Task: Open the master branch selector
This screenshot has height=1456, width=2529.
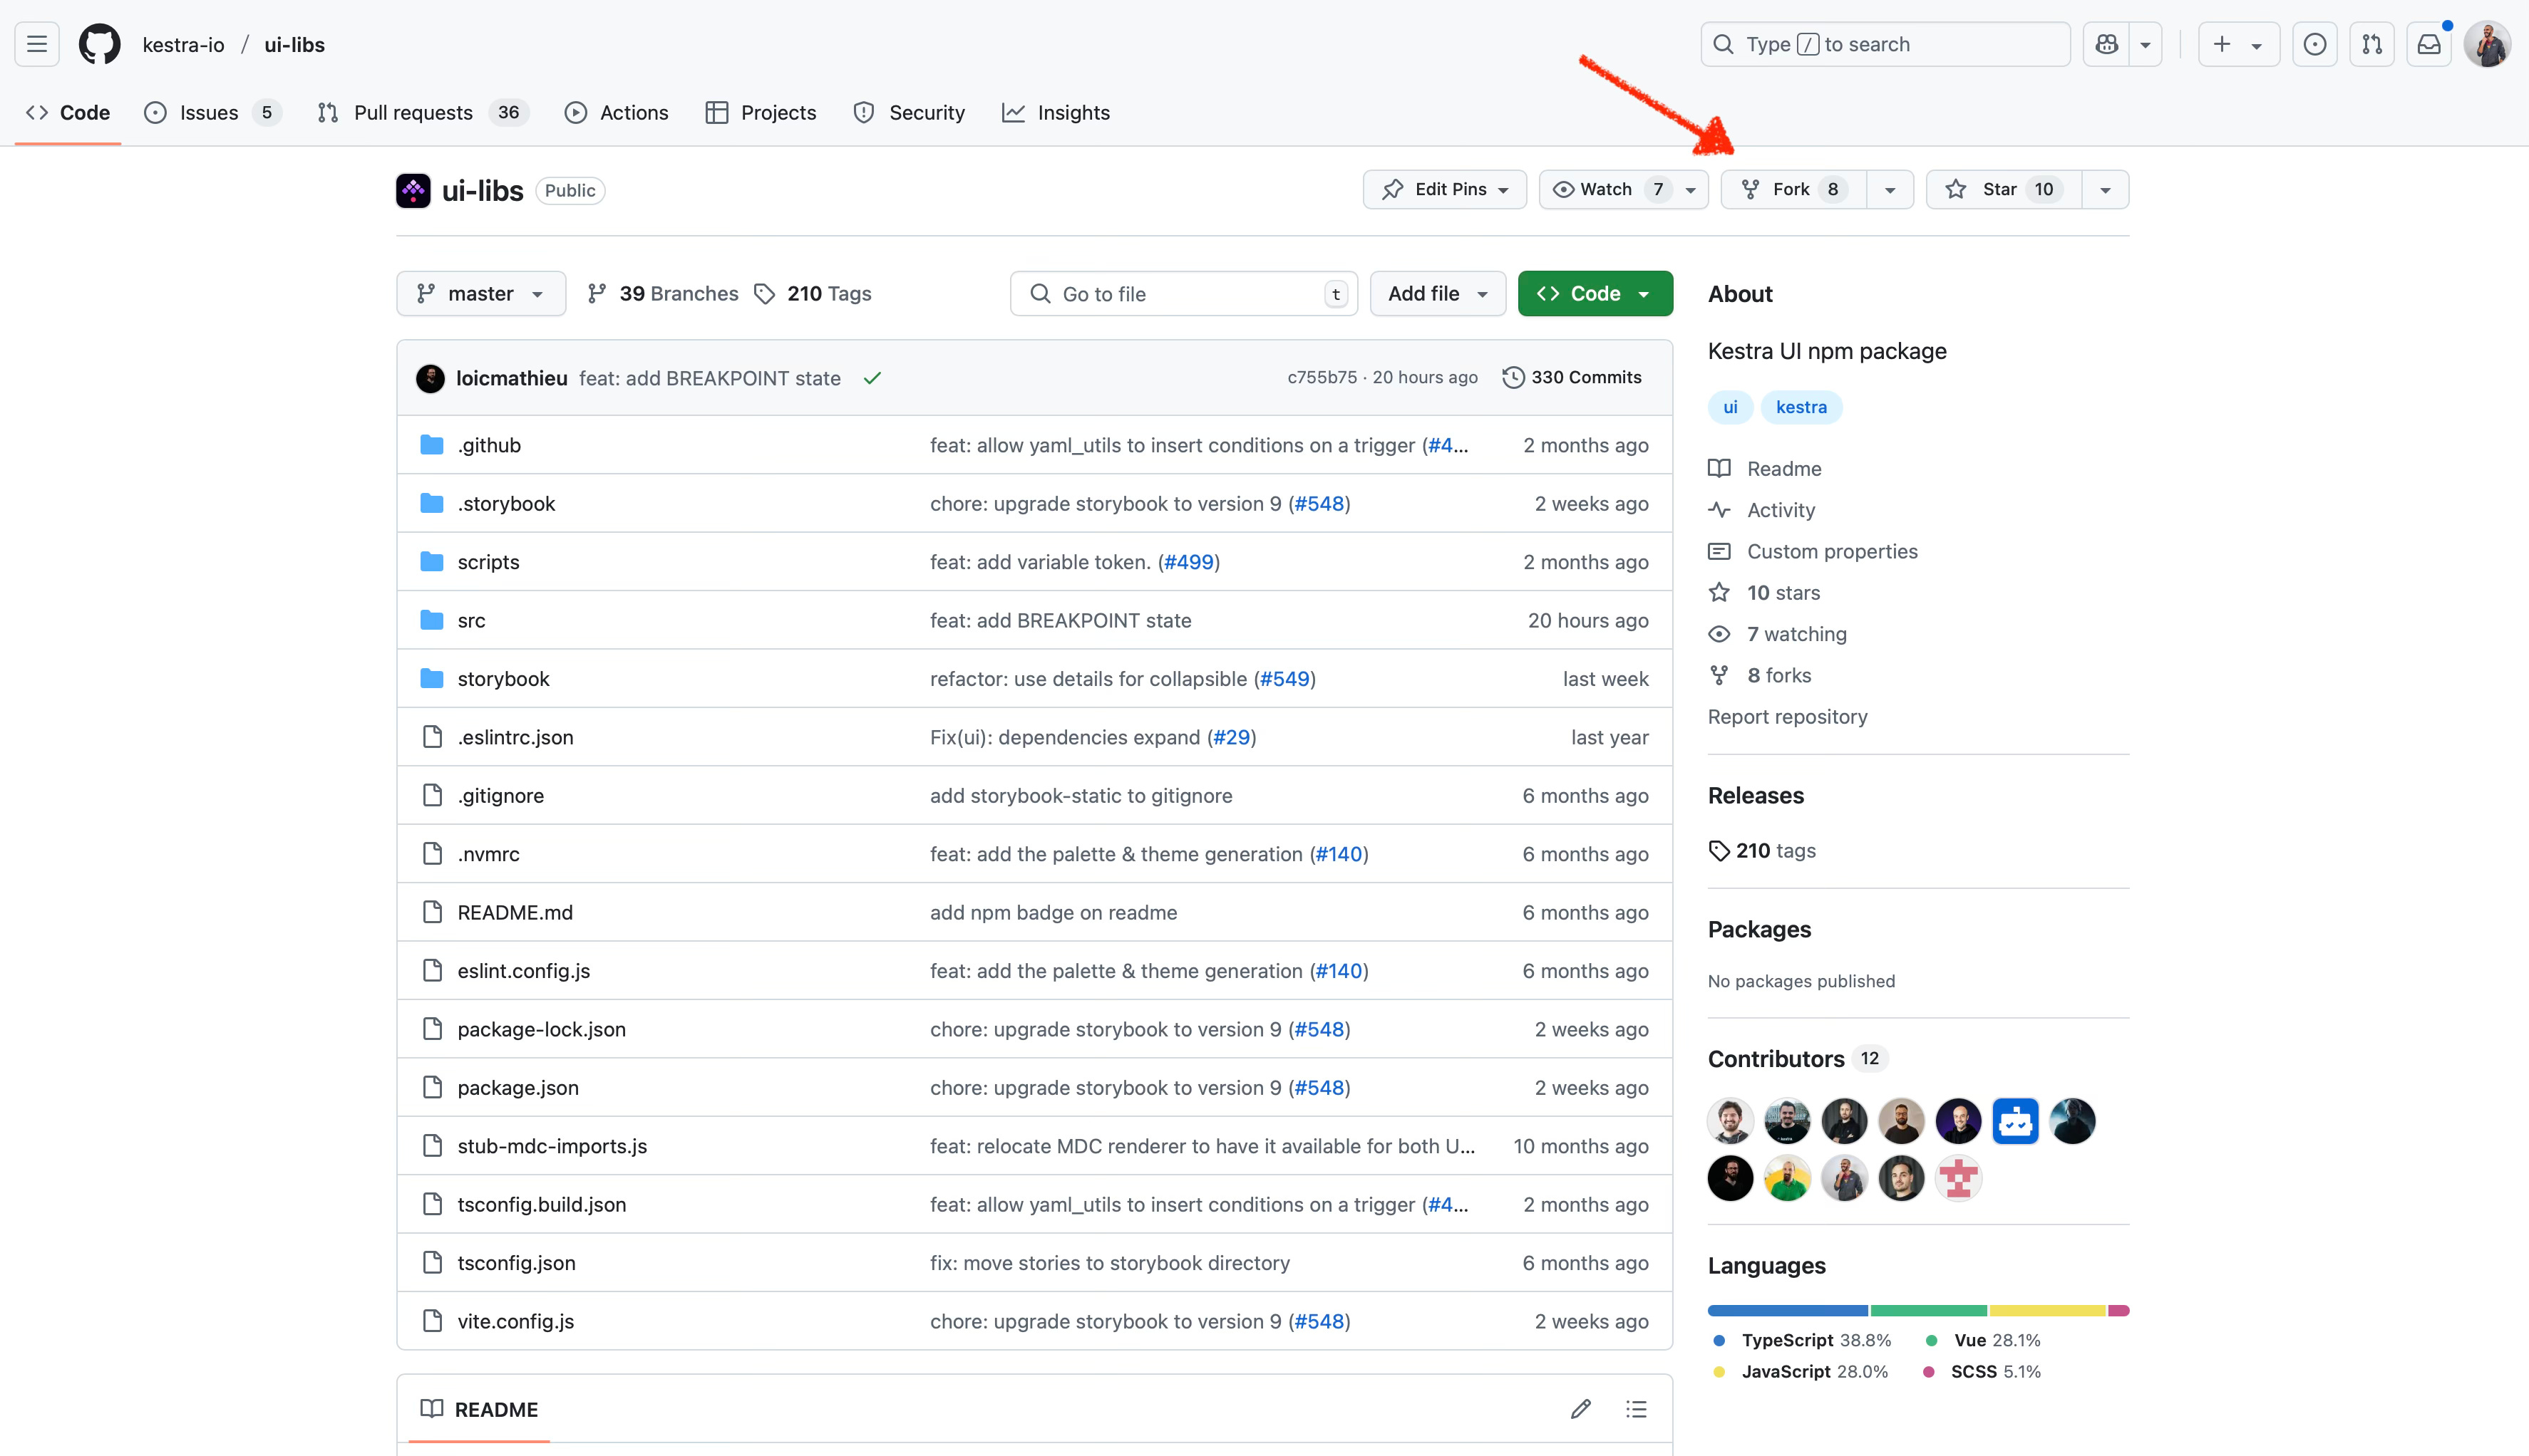Action: (481, 293)
